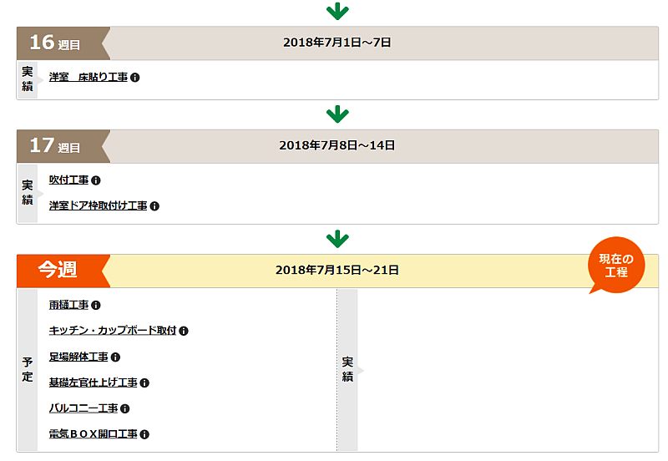Open the 電気BOX開口工事 link
This screenshot has height=461, width=668.
(x=93, y=434)
